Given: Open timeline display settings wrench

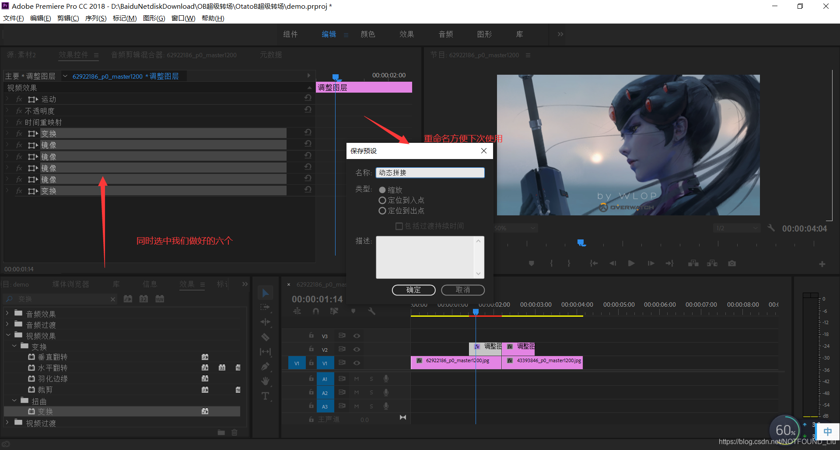Looking at the screenshot, I should coord(371,311).
